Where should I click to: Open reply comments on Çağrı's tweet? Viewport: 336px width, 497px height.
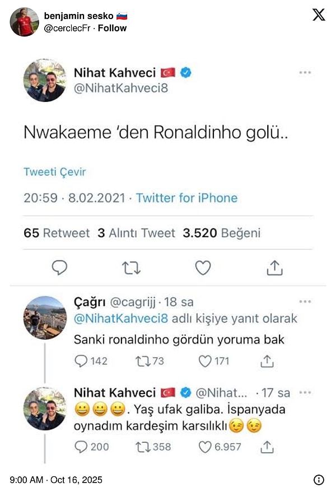82,361
